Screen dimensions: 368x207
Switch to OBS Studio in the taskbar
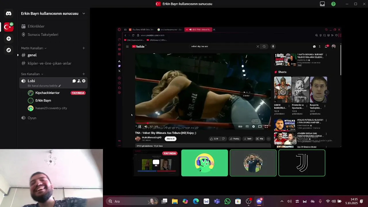pos(249,201)
